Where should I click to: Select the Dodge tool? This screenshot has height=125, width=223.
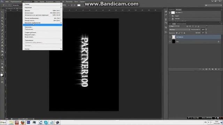(x=2, y=52)
